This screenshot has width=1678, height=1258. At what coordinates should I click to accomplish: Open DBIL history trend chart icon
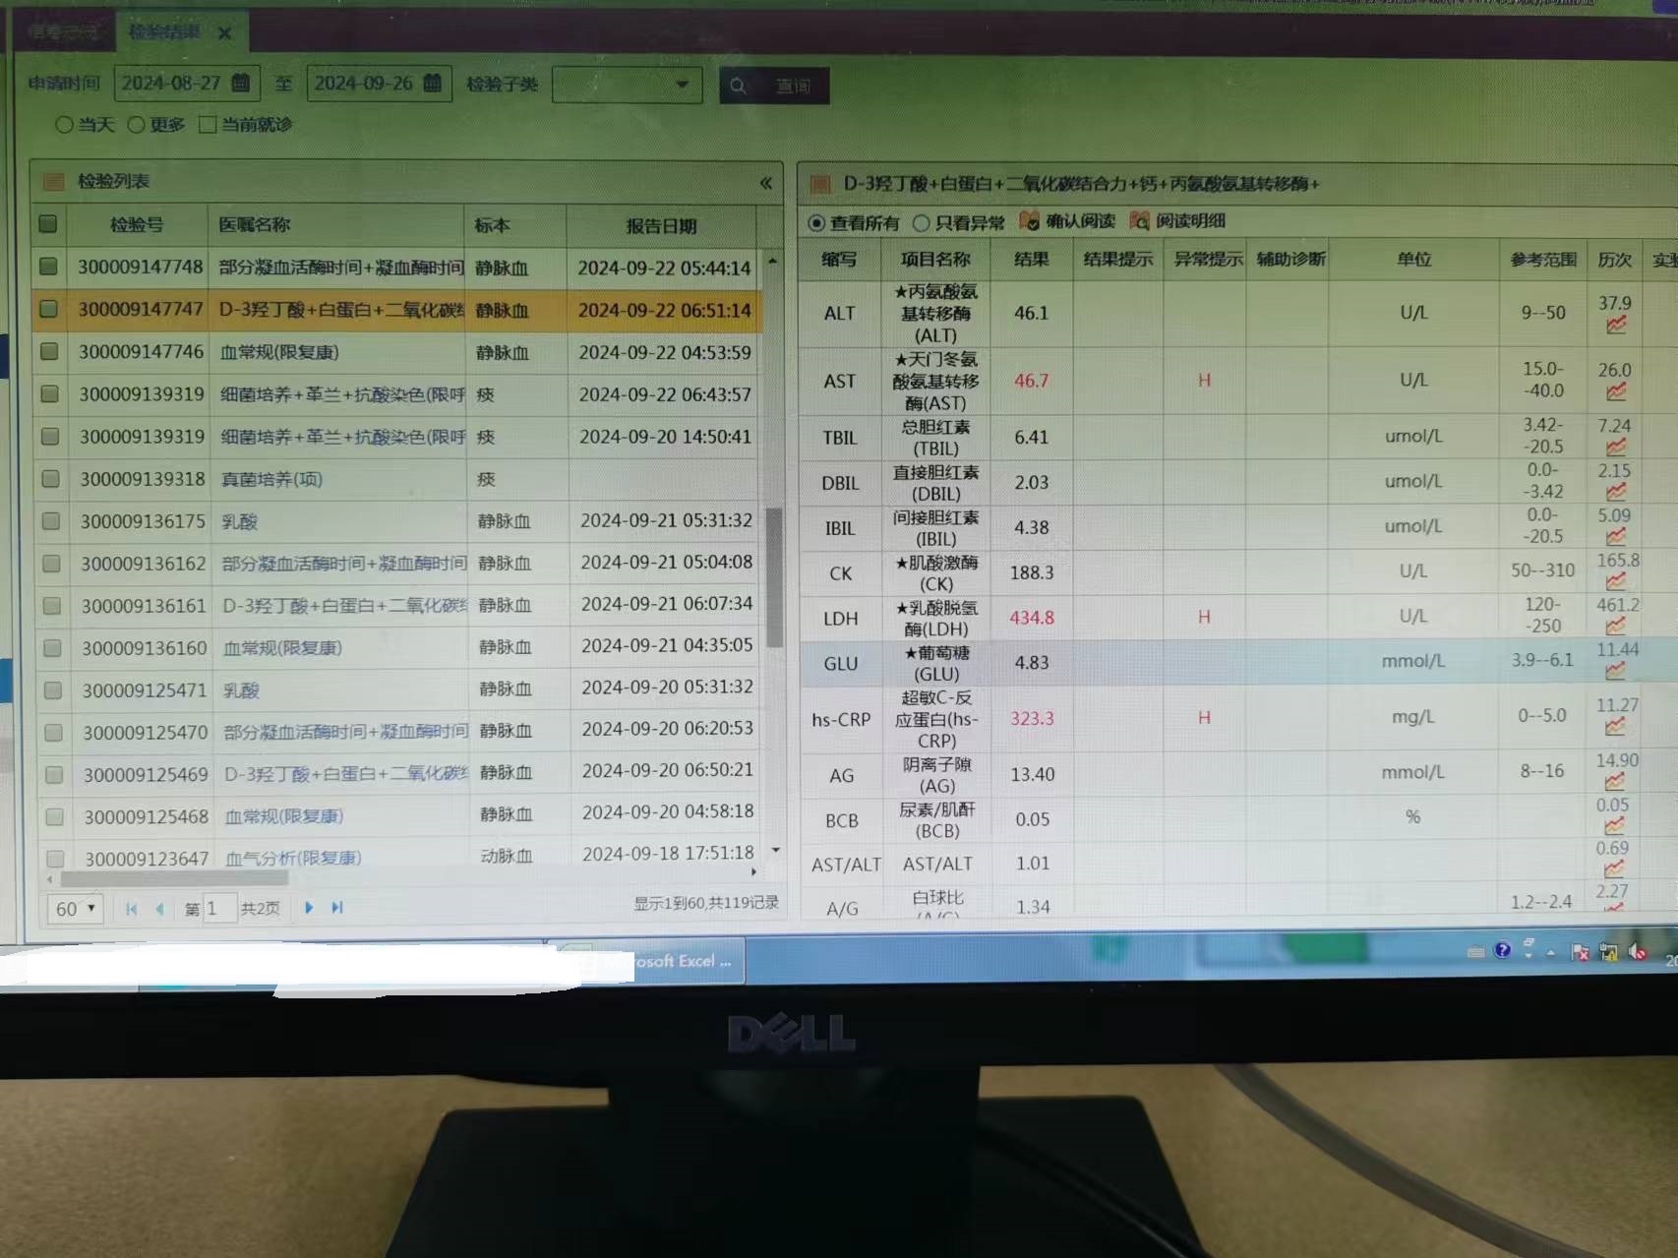coord(1616,491)
